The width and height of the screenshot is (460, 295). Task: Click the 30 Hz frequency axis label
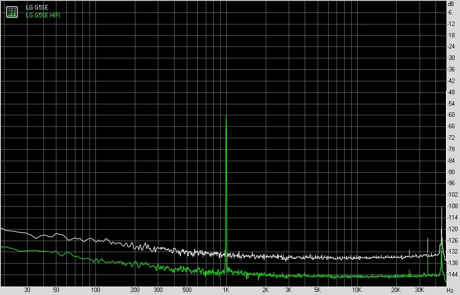[x=27, y=290]
